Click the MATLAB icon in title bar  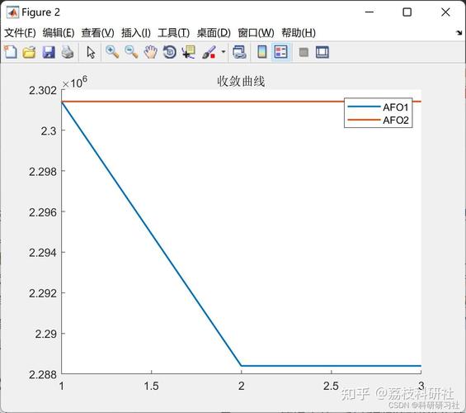(x=12, y=12)
